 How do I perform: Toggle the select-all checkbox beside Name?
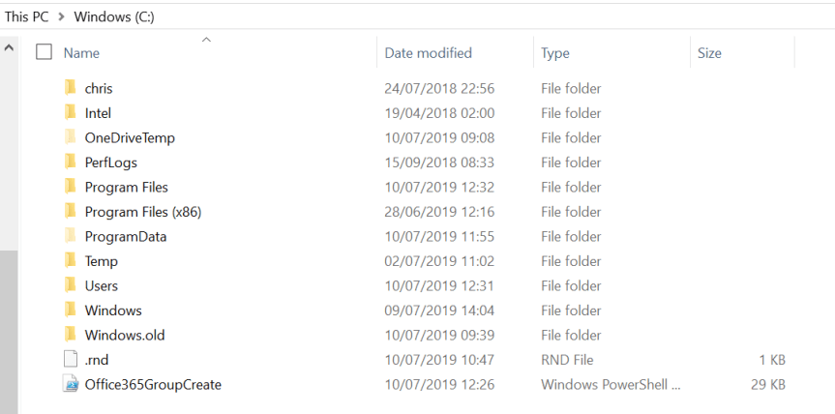pos(44,52)
